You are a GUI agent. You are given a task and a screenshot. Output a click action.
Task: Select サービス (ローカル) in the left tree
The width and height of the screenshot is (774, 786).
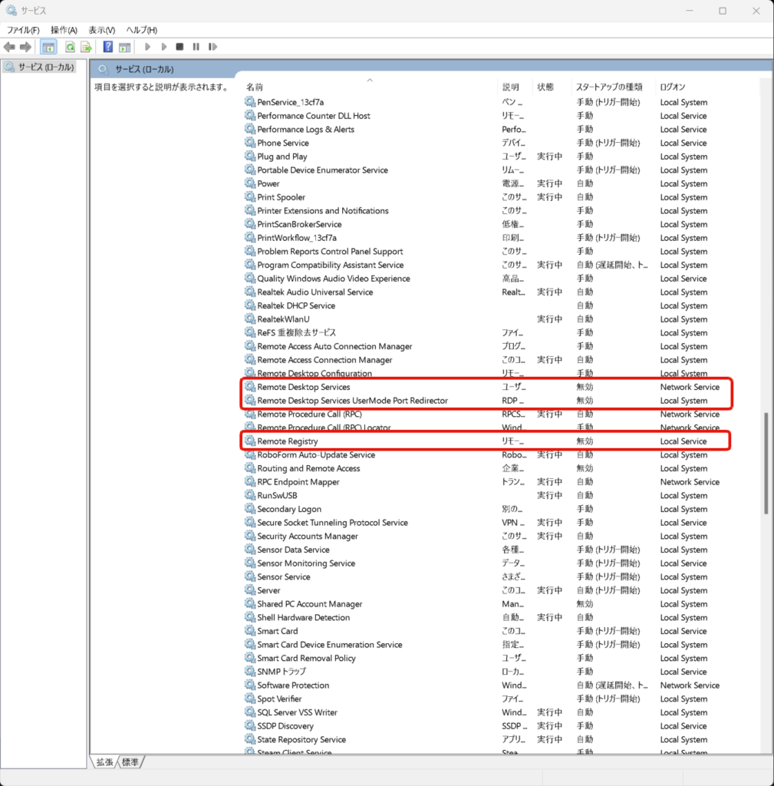coord(46,68)
